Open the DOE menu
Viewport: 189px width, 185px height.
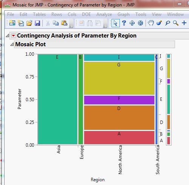click(x=87, y=14)
